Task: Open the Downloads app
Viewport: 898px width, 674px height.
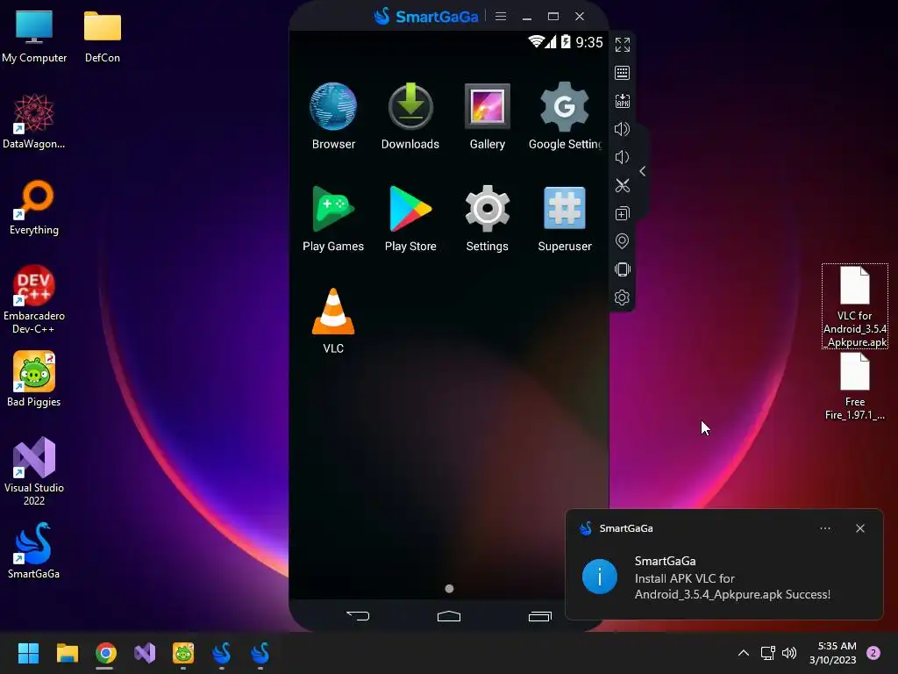Action: tap(410, 117)
